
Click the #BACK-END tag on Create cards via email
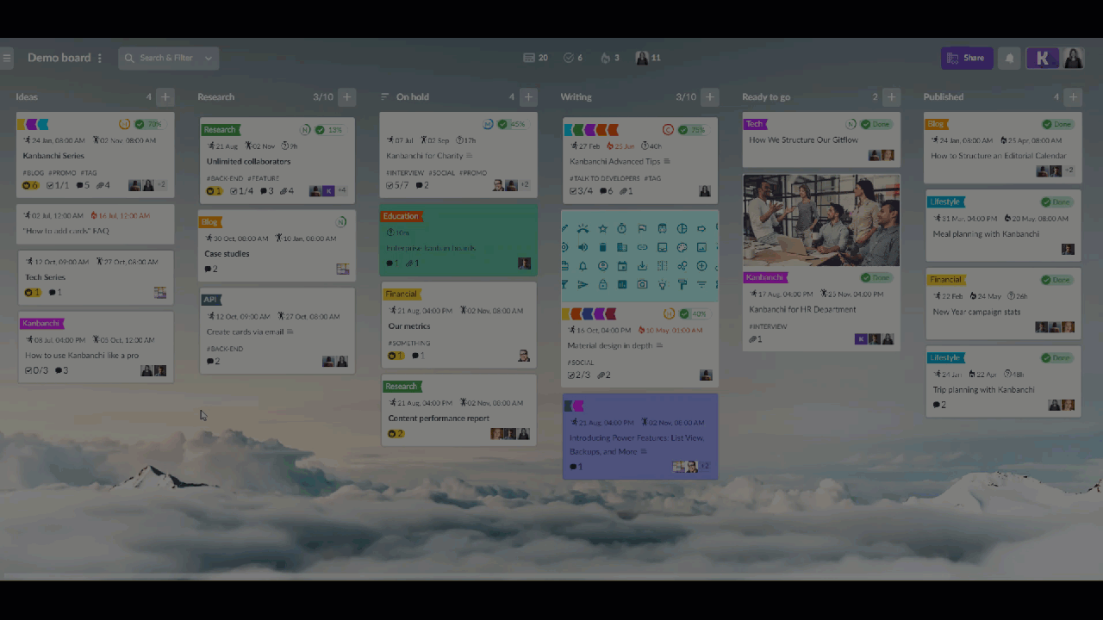point(225,349)
